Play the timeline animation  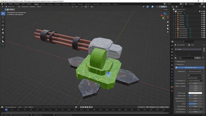(87, 107)
